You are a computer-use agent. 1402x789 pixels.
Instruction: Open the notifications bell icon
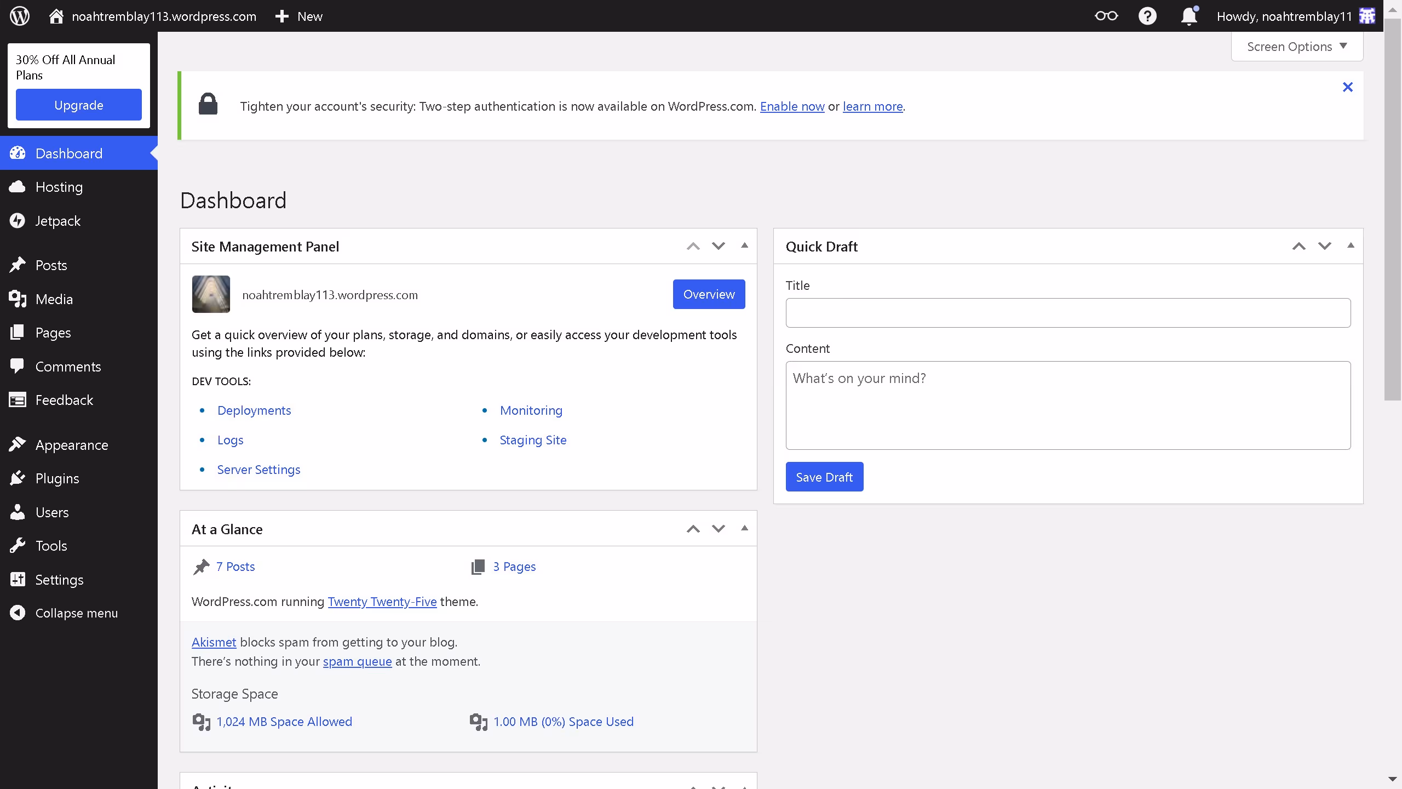[1188, 16]
